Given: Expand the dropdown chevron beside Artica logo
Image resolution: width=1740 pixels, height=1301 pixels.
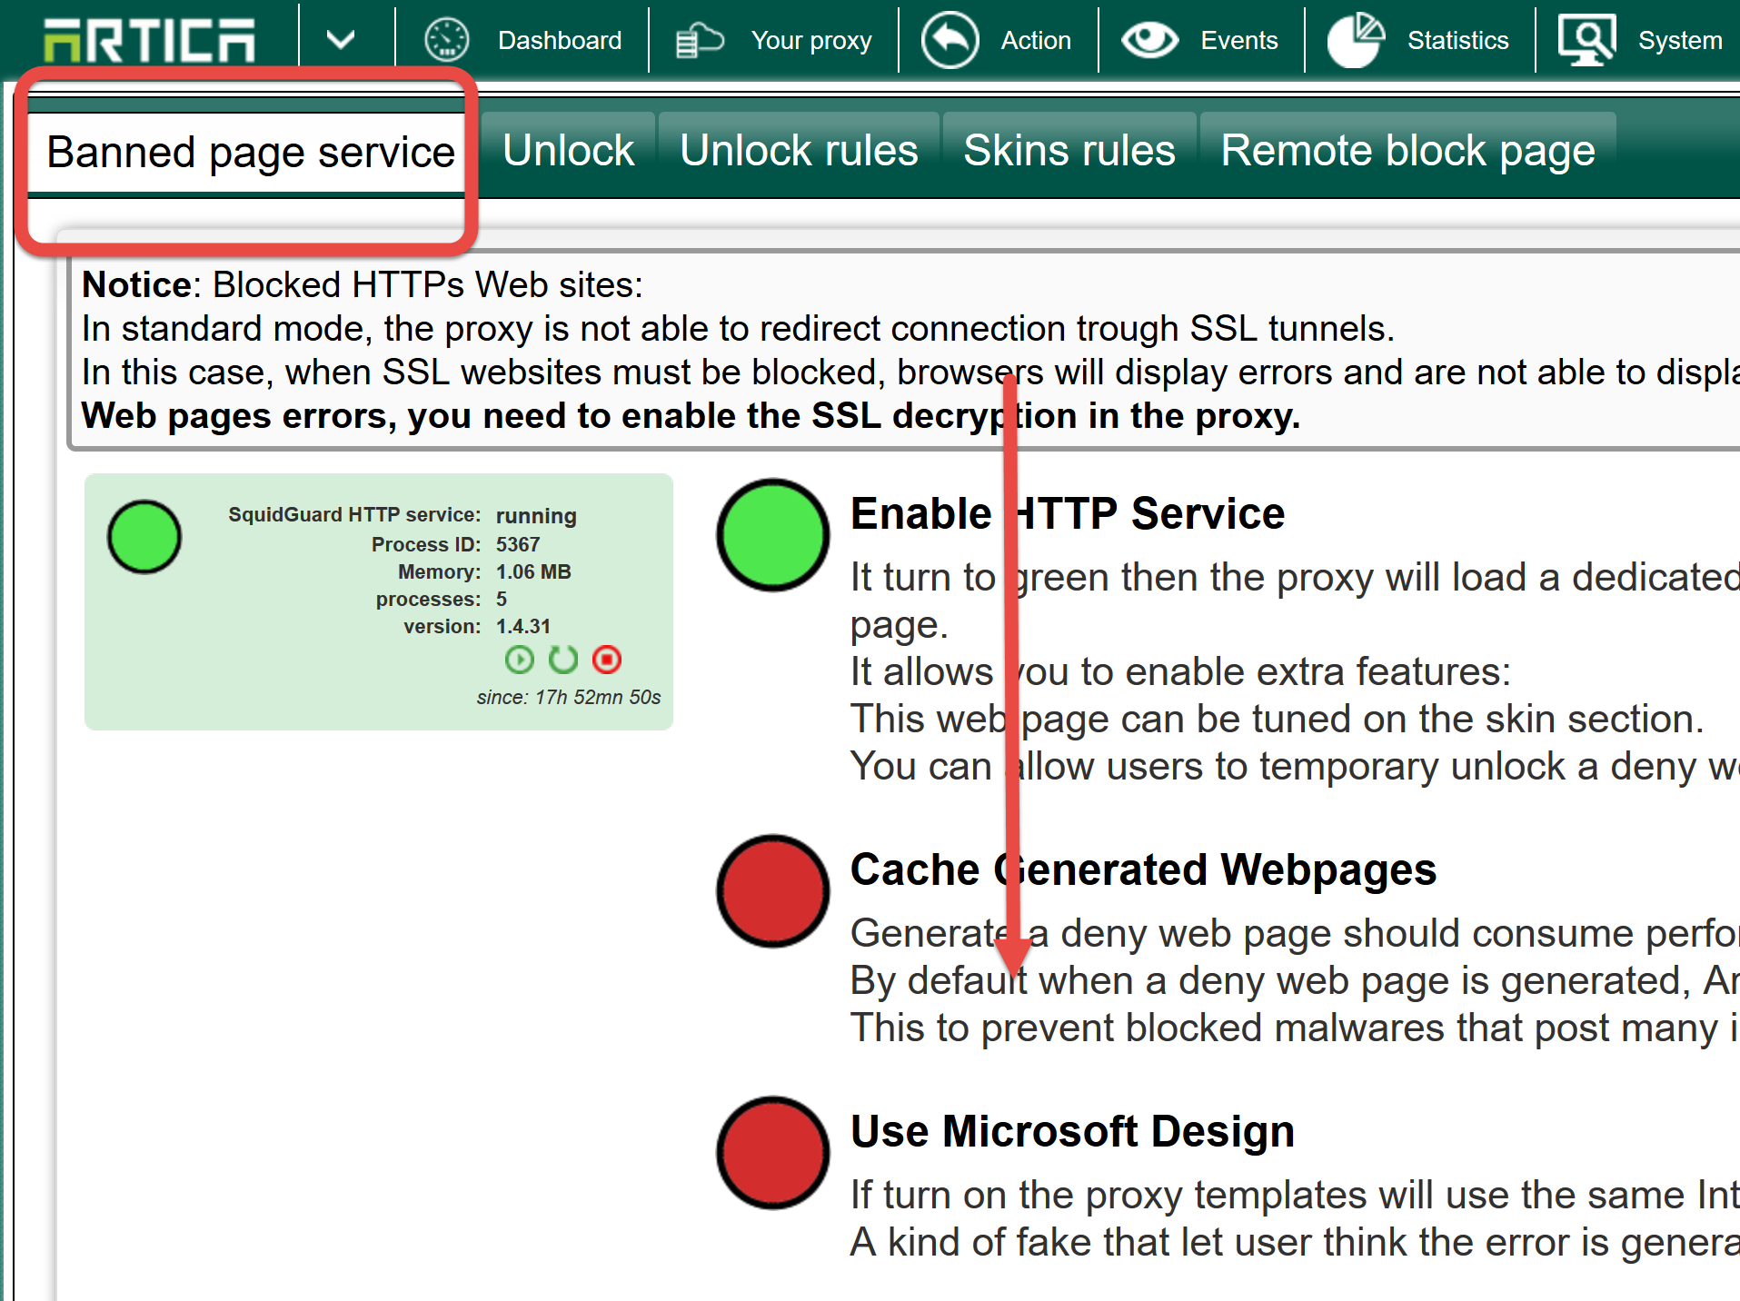Looking at the screenshot, I should [x=340, y=40].
